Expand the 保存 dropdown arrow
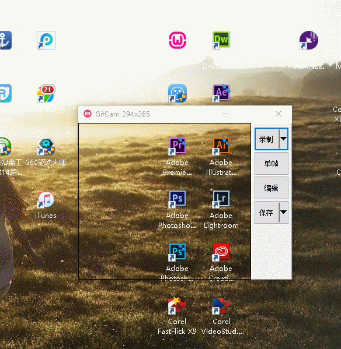Screen dimensions: 341x349 point(283,213)
